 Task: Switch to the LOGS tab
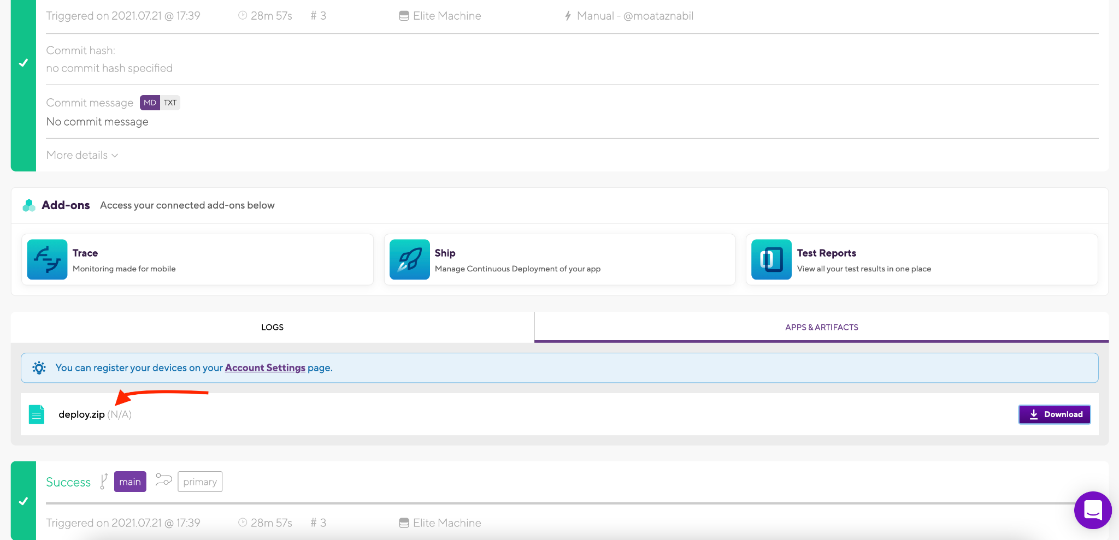tap(272, 327)
